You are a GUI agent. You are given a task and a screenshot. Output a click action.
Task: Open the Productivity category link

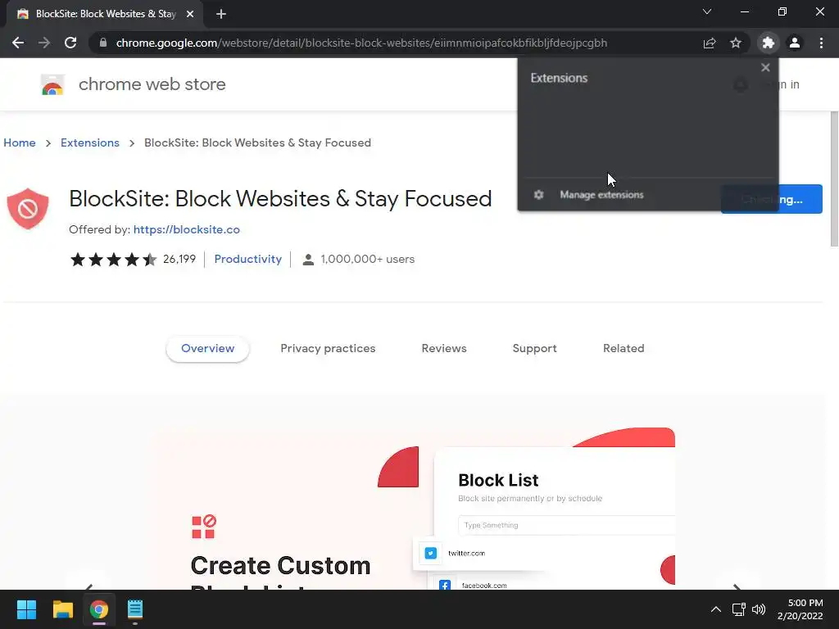pyautogui.click(x=247, y=259)
